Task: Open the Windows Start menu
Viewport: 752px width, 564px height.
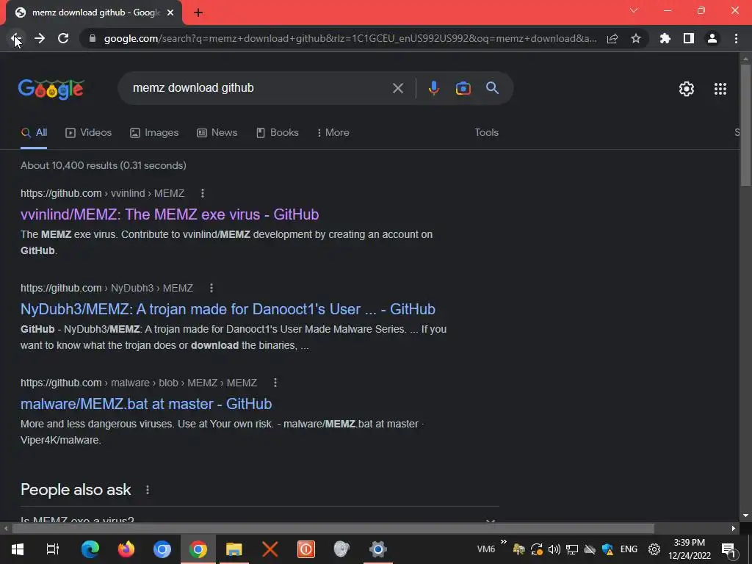Action: pos(18,549)
